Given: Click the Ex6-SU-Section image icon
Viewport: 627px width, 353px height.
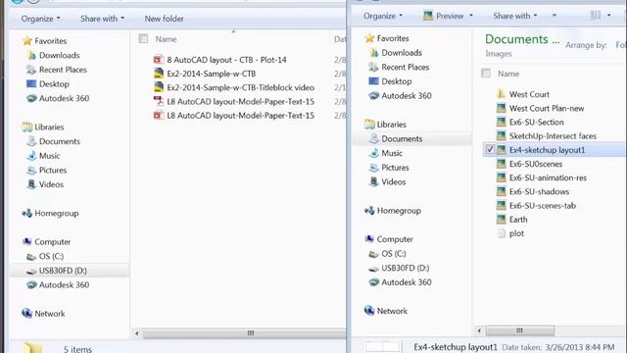Looking at the screenshot, I should (x=501, y=122).
